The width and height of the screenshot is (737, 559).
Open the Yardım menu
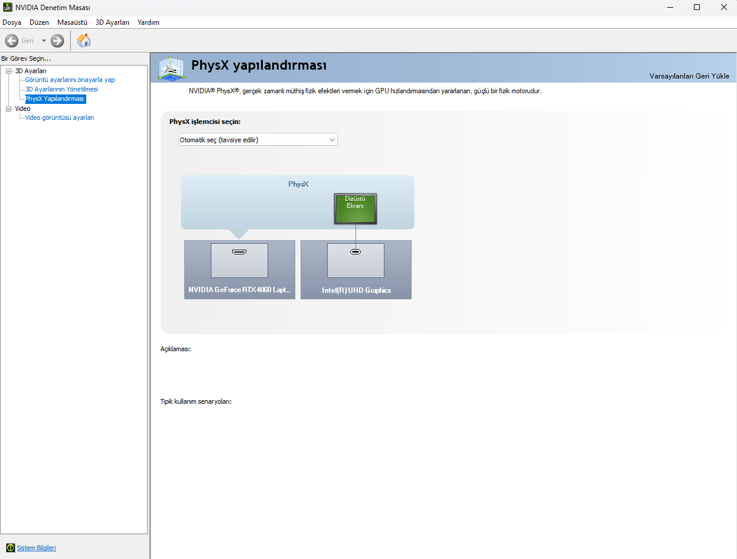point(148,22)
